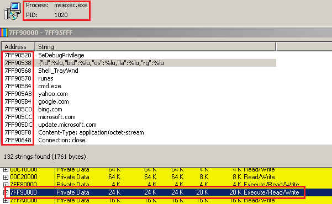Select the SeDebugPrivilege string row
332x204 pixels.
coord(61,55)
